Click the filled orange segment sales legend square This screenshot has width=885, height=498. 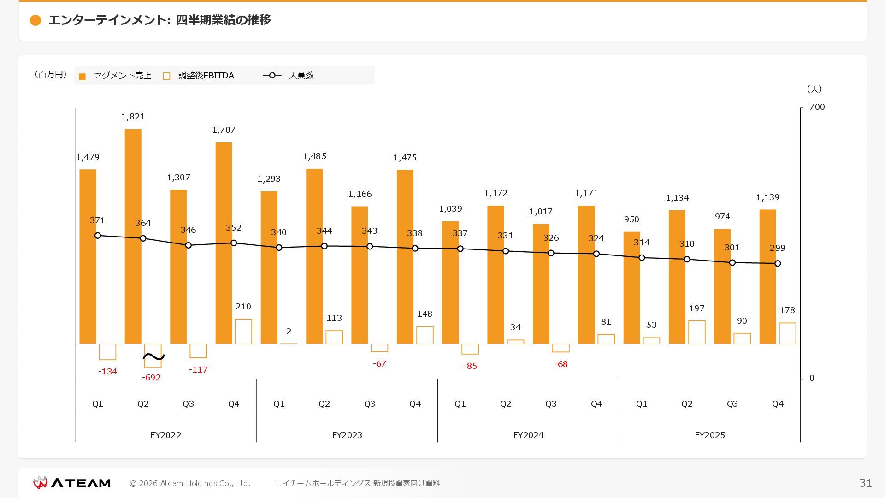click(x=82, y=77)
